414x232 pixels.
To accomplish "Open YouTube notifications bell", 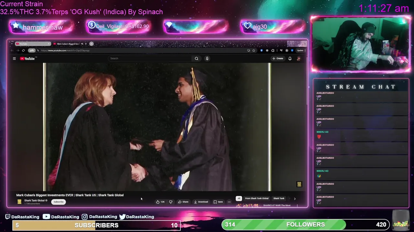I will click(x=290, y=58).
